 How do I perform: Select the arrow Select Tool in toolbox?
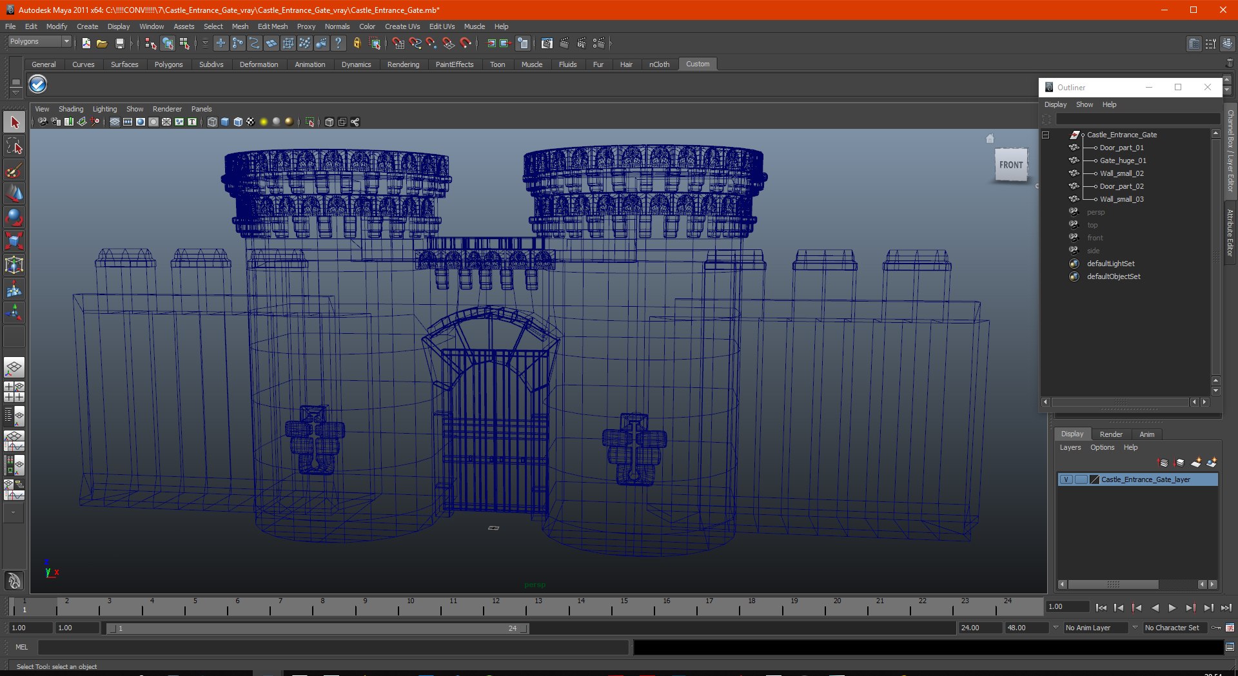click(14, 122)
